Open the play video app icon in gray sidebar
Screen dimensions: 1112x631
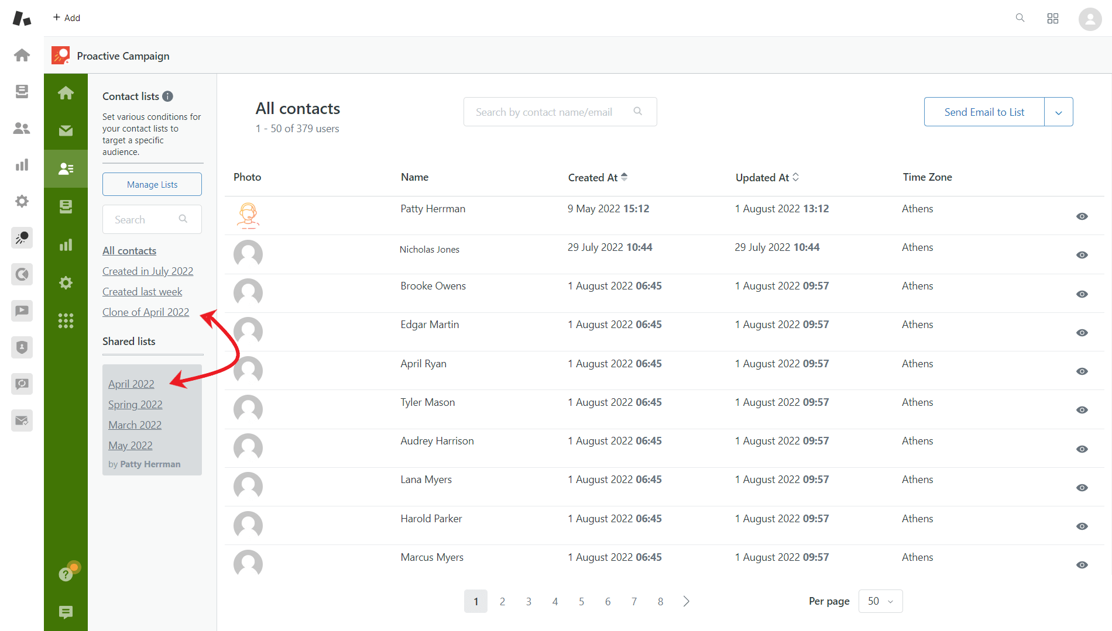(x=22, y=311)
